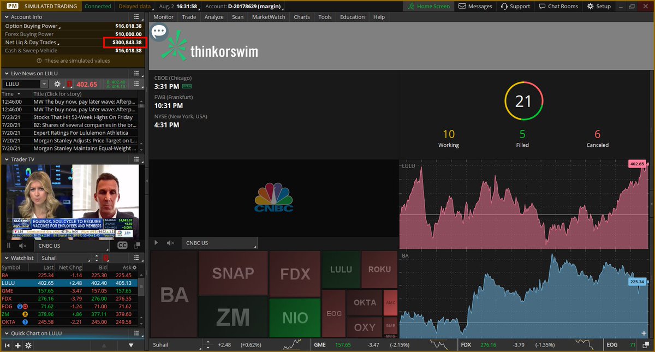The height and width of the screenshot is (352, 655).
Task: Collapse the Quick Chart on LULU panel
Action: tap(7, 333)
